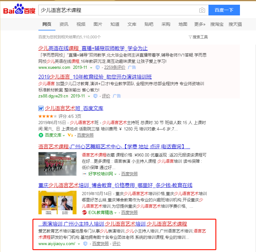Screen dimensions: 256x252
Task: Switch to the 图片 tab
Action: 98,24
